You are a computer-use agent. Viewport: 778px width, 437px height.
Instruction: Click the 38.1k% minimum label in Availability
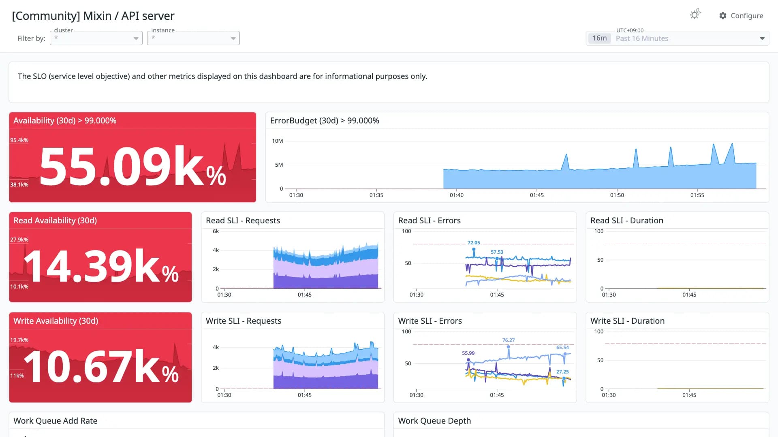click(x=19, y=185)
